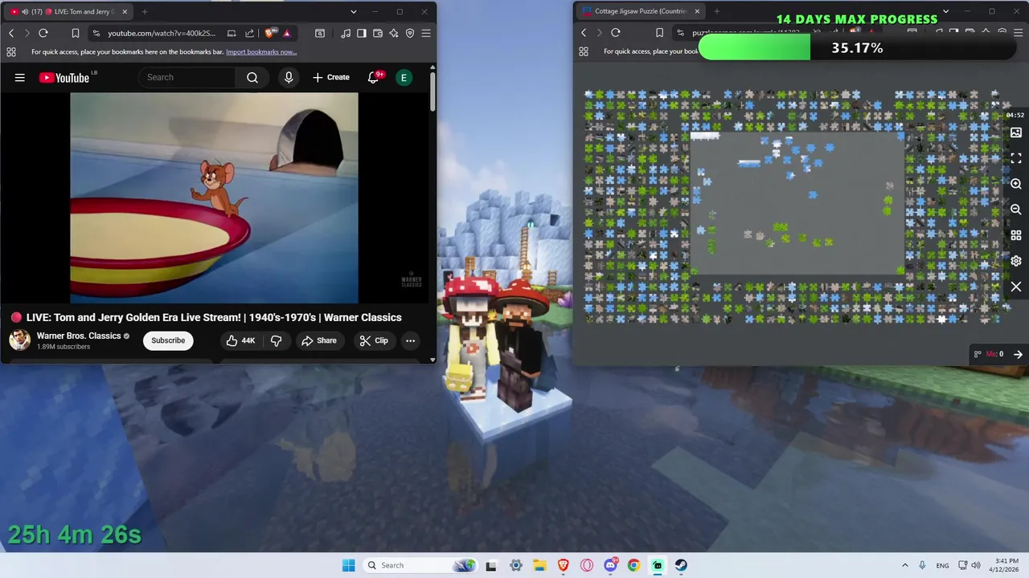
Task: Click the YouTube page scrollbar
Action: point(433,92)
